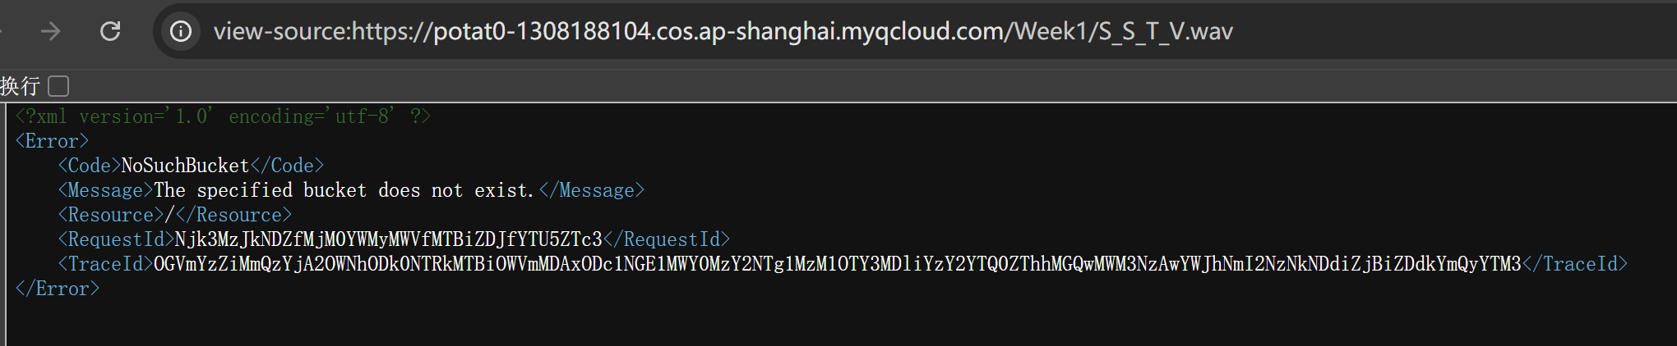Click the NoSuchBucket error code text
Image resolution: width=1677 pixels, height=346 pixels.
(185, 166)
